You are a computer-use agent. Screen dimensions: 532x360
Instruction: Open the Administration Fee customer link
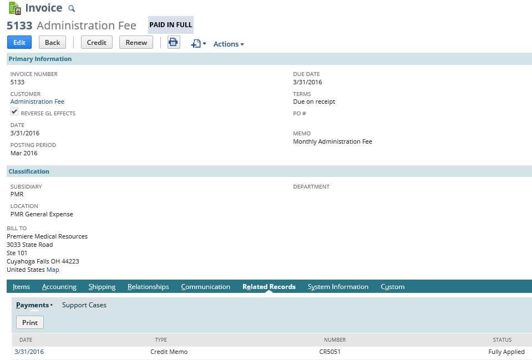pyautogui.click(x=37, y=102)
